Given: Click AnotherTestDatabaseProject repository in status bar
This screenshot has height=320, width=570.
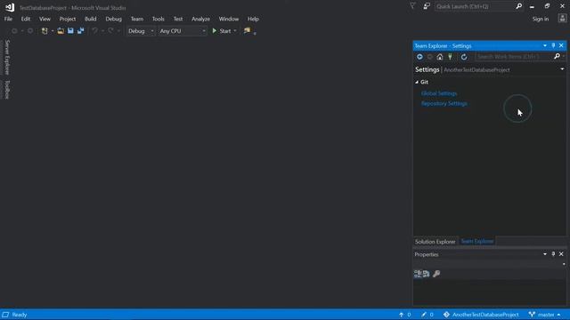Looking at the screenshot, I should (481, 315).
